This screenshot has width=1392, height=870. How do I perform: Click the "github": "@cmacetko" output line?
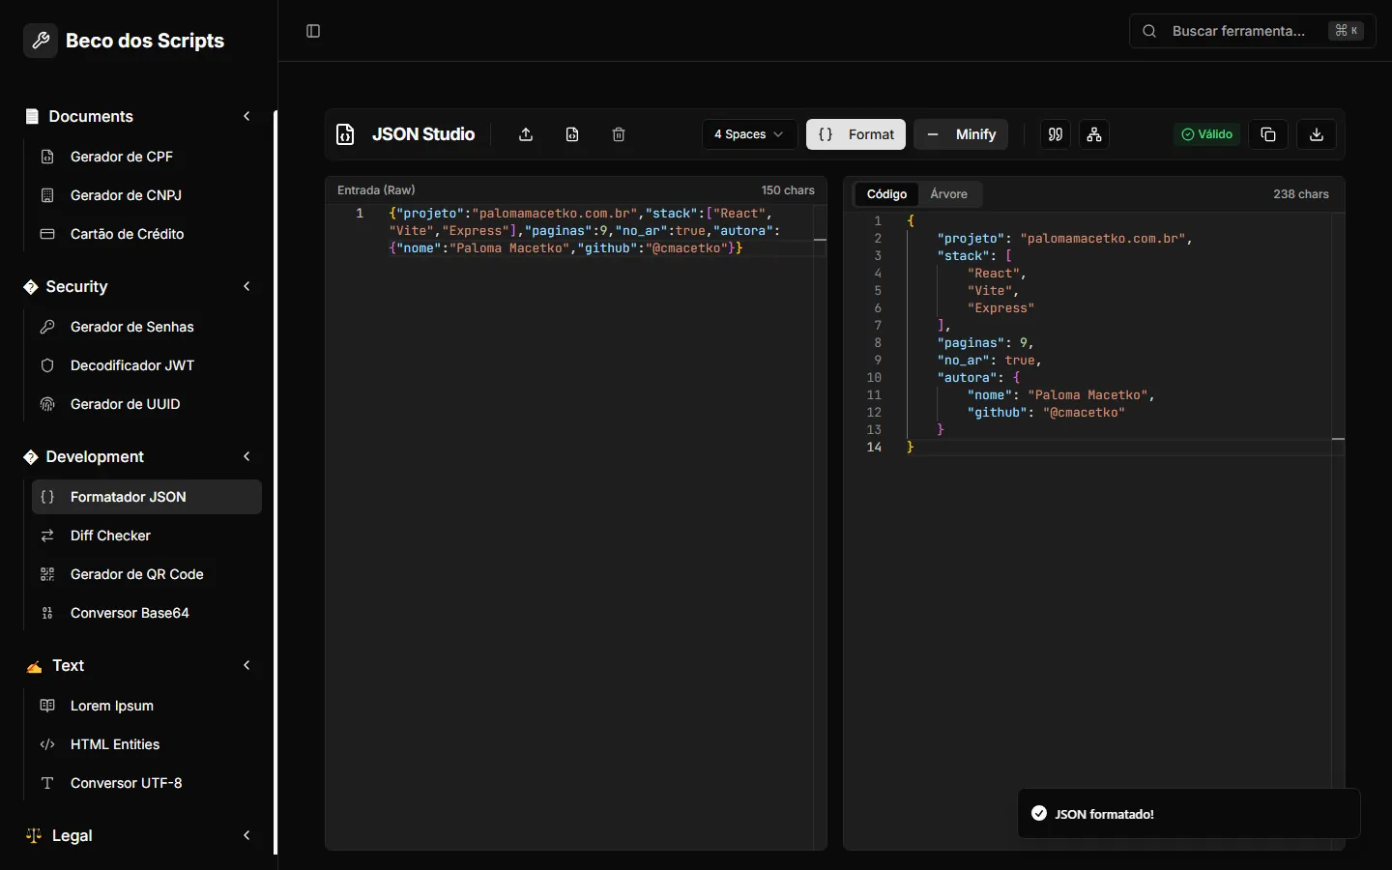click(x=1046, y=413)
